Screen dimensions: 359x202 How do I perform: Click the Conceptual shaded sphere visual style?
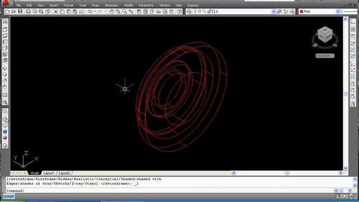5,137
